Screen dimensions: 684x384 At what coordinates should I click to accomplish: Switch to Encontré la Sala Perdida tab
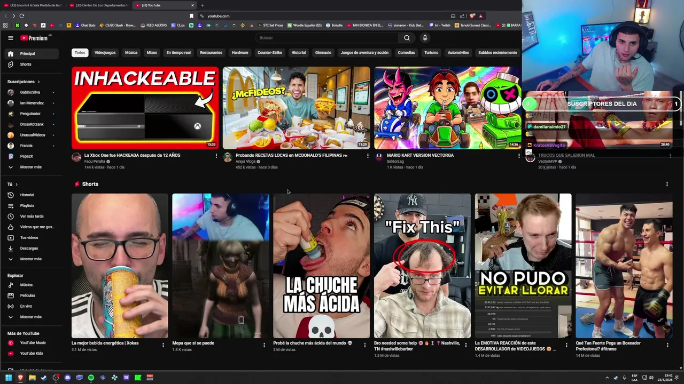point(33,5)
